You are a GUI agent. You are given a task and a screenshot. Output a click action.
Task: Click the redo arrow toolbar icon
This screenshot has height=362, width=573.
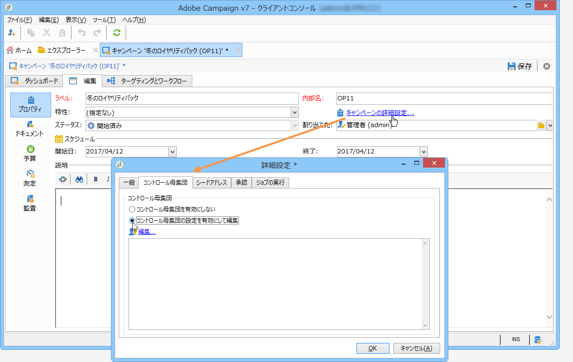(97, 33)
